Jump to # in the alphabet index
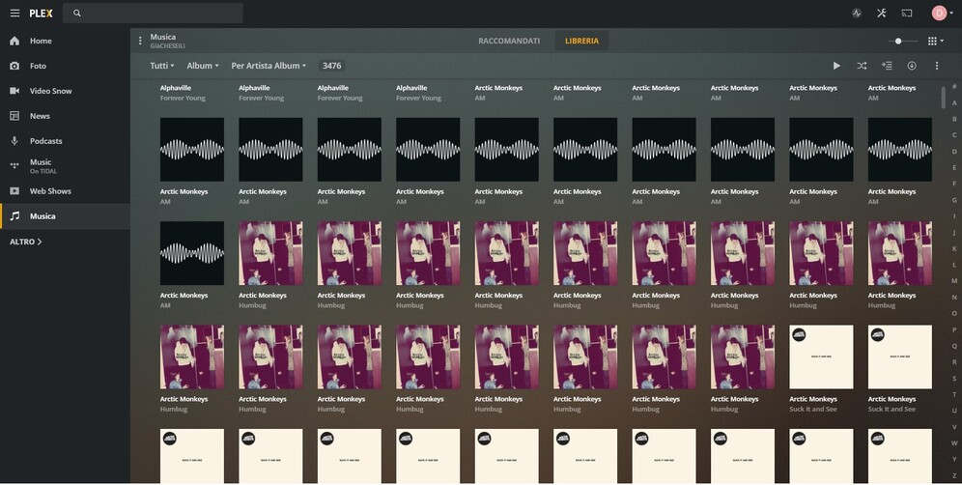Viewport: 962px width, 485px height. pyautogui.click(x=954, y=87)
